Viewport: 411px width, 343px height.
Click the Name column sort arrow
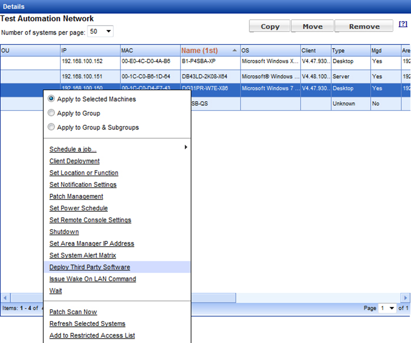point(234,51)
